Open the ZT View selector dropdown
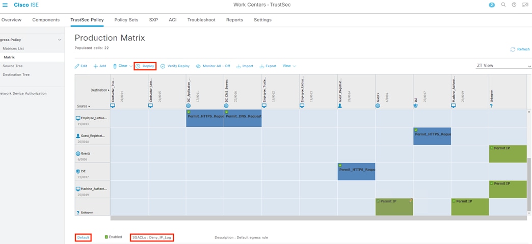The width and height of the screenshot is (532, 244). [x=503, y=66]
